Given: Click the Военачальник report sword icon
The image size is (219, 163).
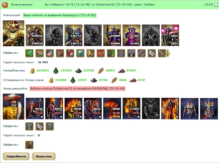Looking at the screenshot, I should (x=5, y=5).
